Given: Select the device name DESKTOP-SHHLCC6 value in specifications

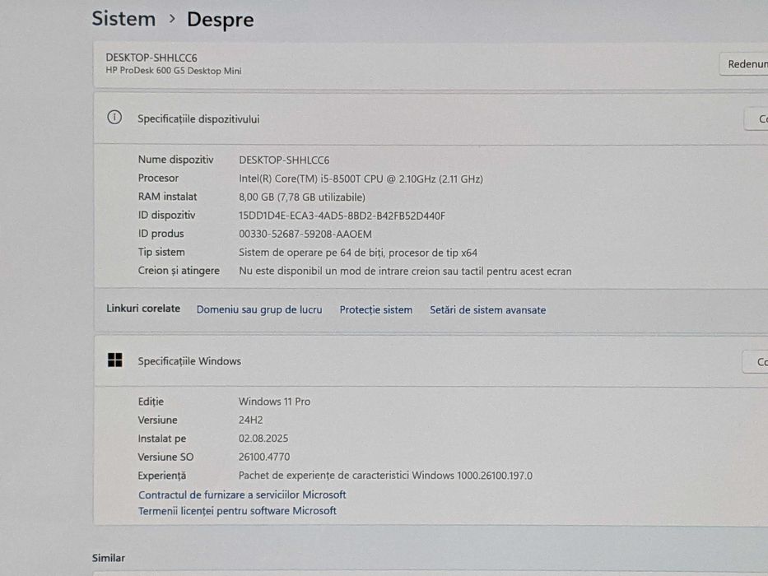Looking at the screenshot, I should 284,160.
